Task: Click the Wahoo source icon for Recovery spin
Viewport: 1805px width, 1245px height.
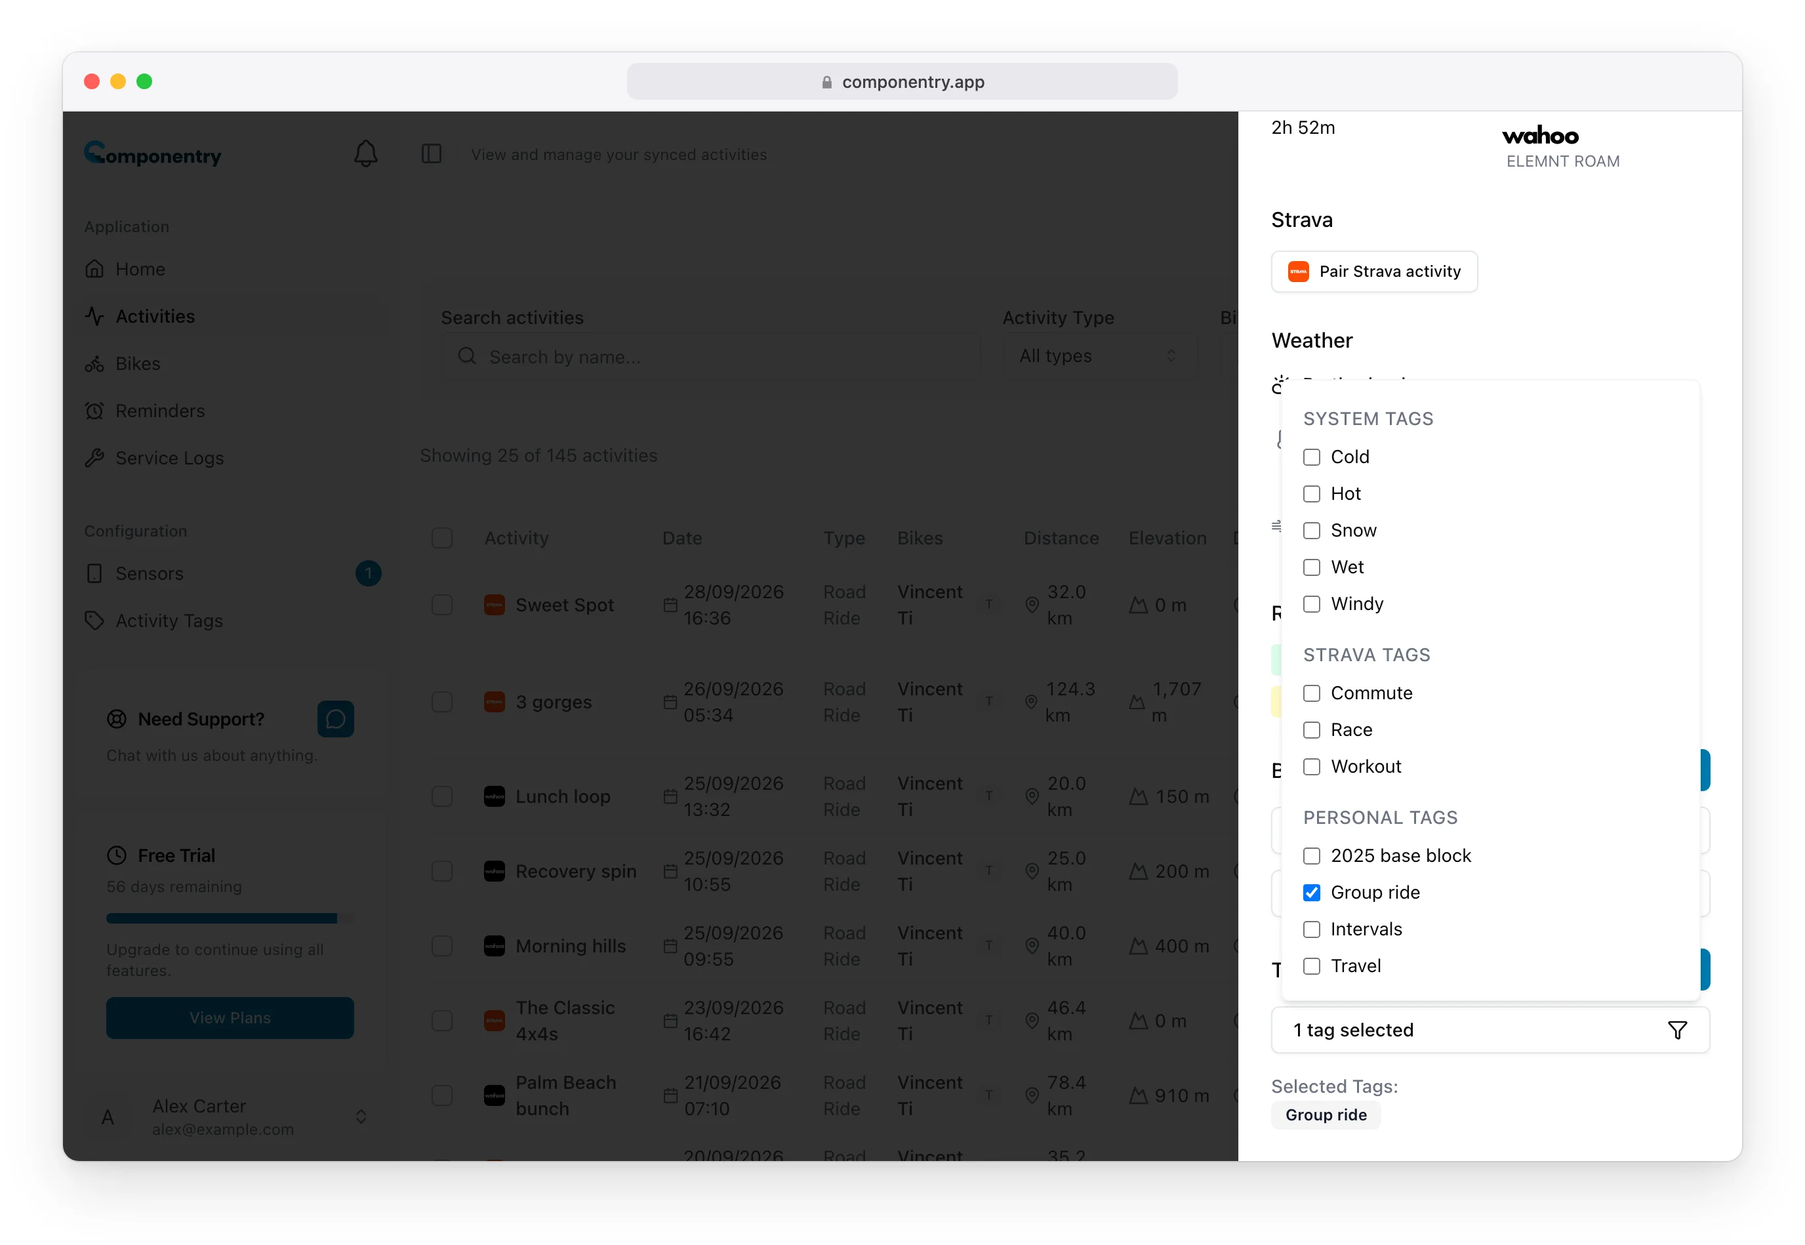Action: pyautogui.click(x=495, y=870)
